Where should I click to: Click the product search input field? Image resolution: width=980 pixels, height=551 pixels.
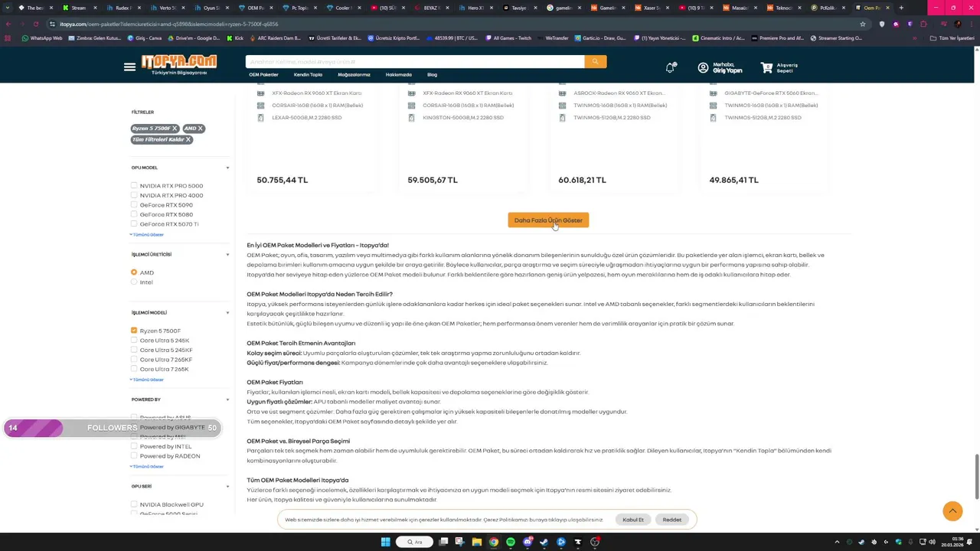[415, 62]
